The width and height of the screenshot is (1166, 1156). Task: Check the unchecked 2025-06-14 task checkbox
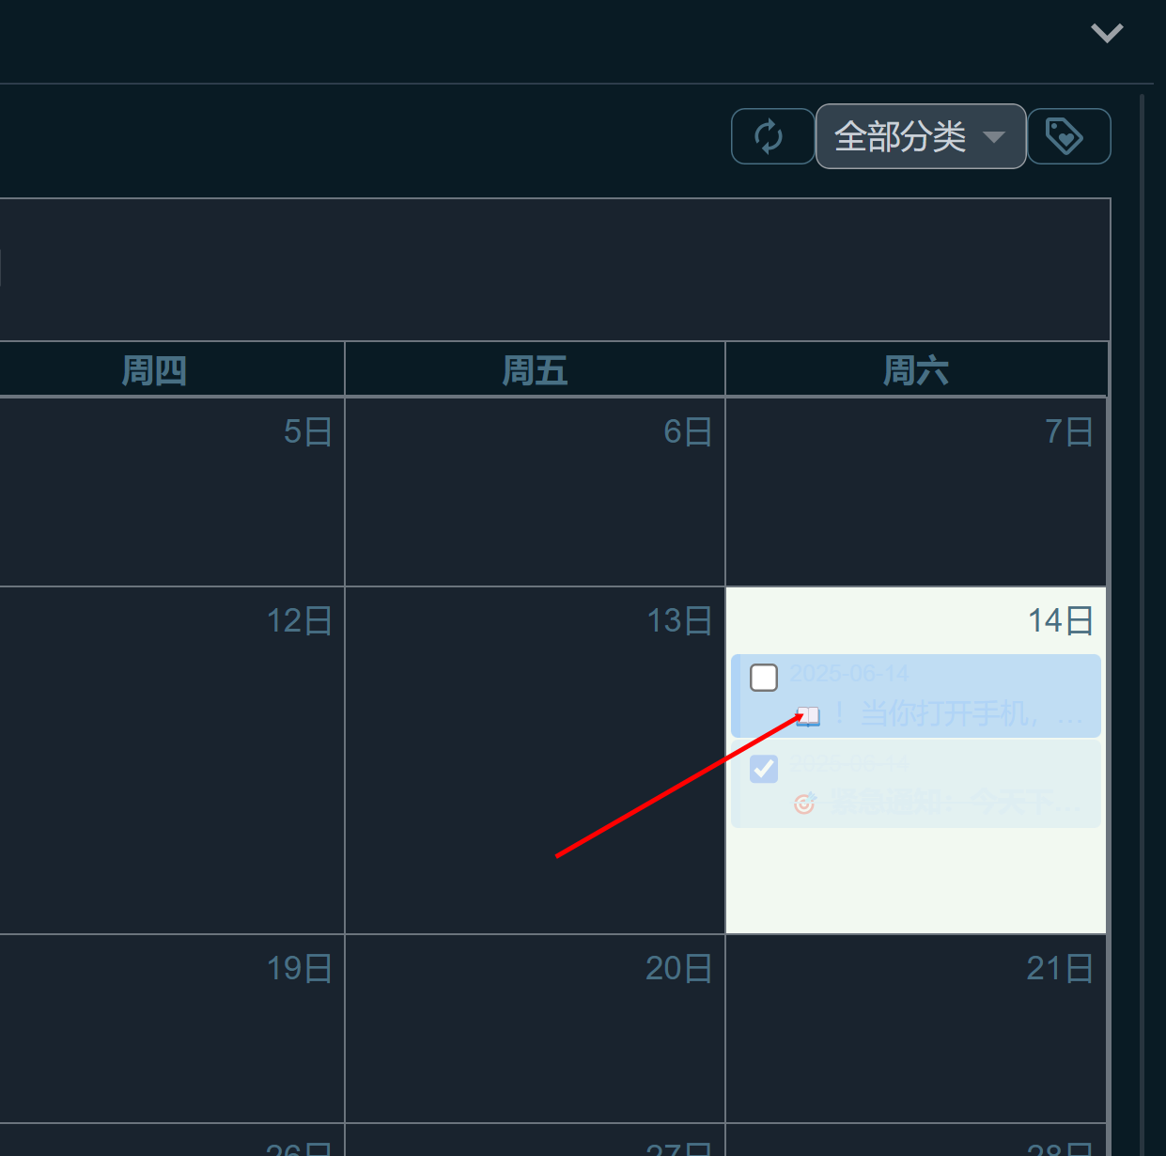(x=764, y=678)
